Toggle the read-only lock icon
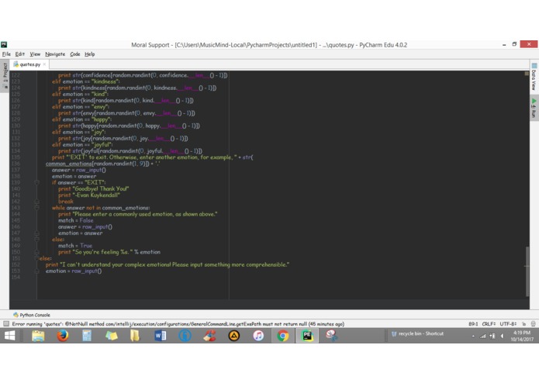Viewport: 539px width, 383px height. tap(523, 323)
